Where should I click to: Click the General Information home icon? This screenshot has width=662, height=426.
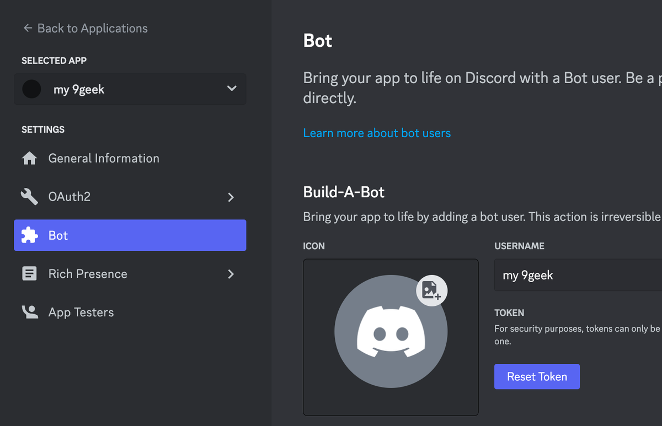tap(29, 159)
